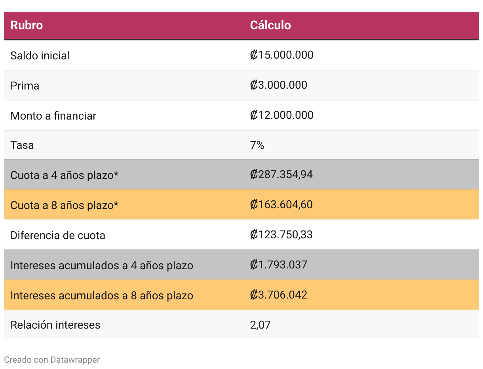Click the ₡15.000.000 value cell

[281, 55]
